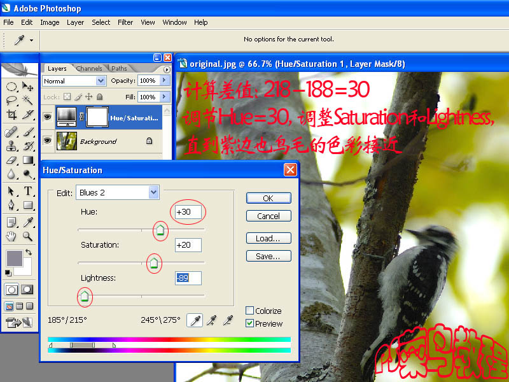Hide the Hue/Saturation layer
Image resolution: width=509 pixels, height=382 pixels.
point(48,117)
